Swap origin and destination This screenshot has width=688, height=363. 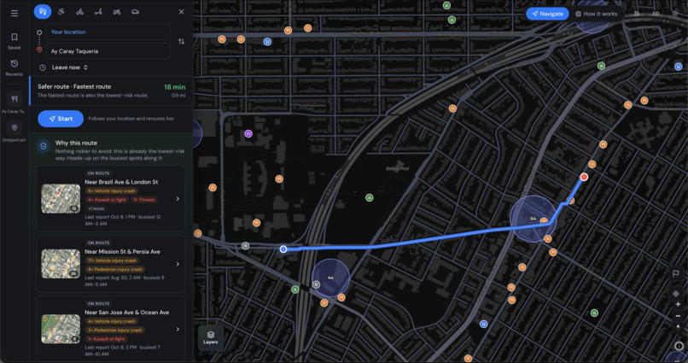tap(181, 41)
